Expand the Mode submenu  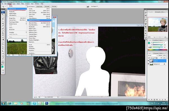(17, 6)
